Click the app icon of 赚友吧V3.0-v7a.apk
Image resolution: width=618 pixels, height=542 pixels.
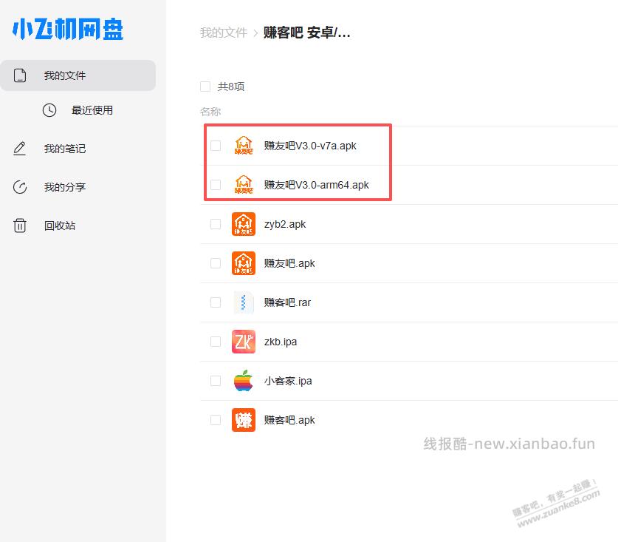coord(244,145)
